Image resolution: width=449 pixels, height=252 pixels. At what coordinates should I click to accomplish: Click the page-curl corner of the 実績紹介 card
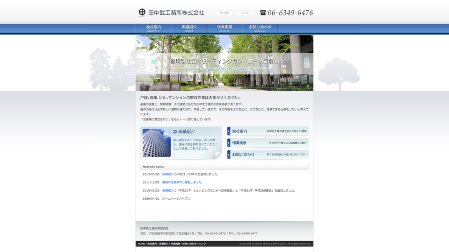coord(218,156)
